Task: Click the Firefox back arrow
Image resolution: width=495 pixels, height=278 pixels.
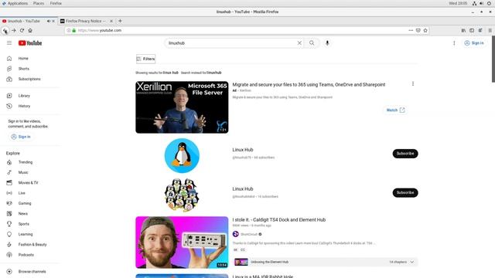Action: pos(5,31)
